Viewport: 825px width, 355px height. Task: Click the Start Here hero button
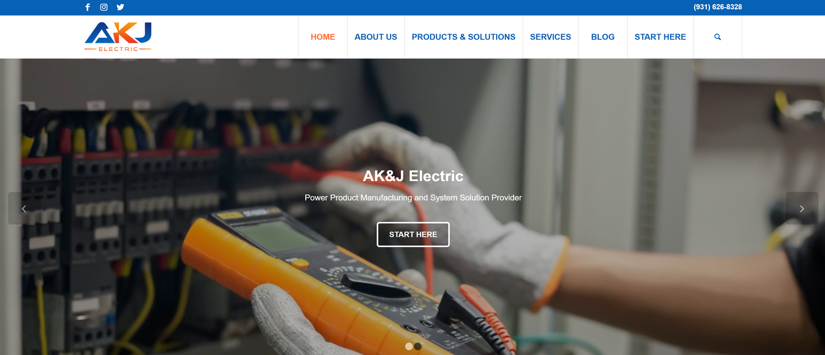(413, 234)
